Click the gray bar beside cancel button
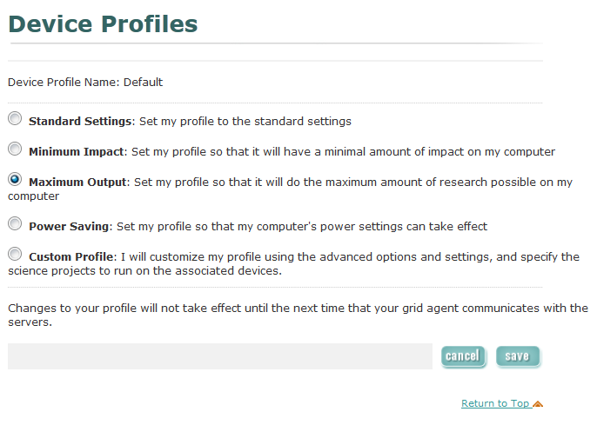The width and height of the screenshot is (597, 425). point(219,356)
